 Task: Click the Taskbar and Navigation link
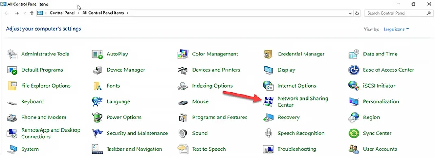coord(135,149)
